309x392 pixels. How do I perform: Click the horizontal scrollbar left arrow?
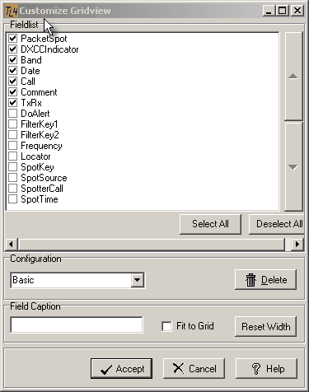click(x=12, y=244)
